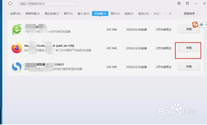Open the 驱动(18) category tab
This screenshot has width=207, height=125.
point(143,14)
